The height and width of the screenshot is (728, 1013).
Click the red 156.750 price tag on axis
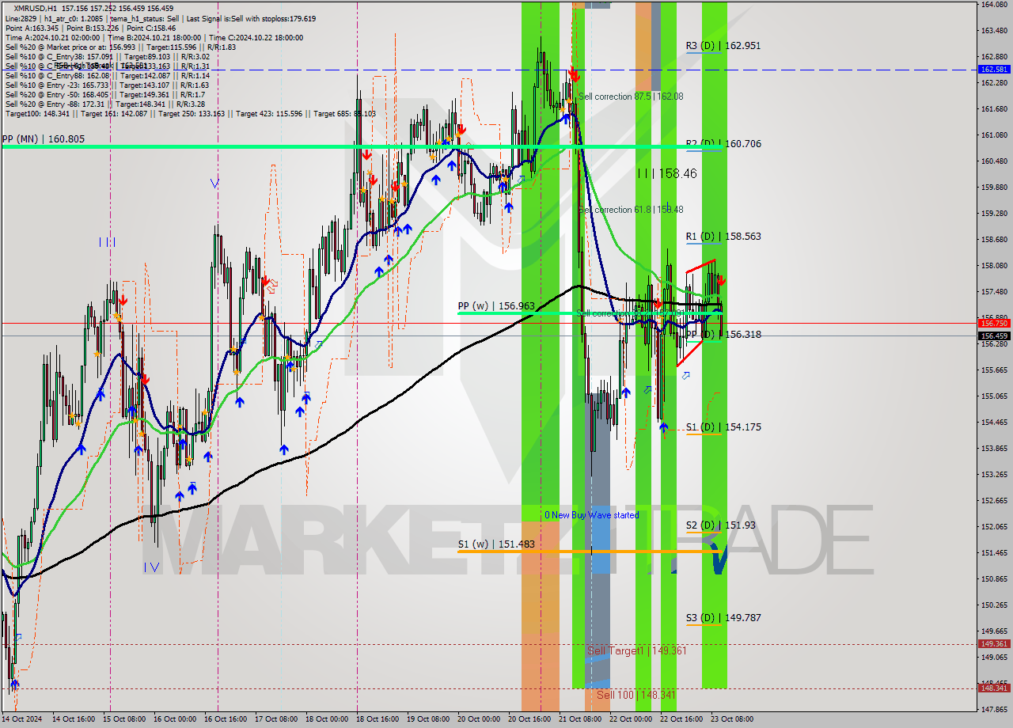[x=994, y=324]
